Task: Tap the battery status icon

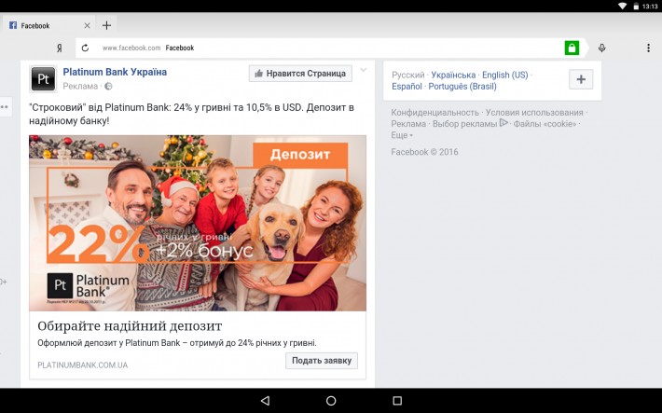Action: 636,6
